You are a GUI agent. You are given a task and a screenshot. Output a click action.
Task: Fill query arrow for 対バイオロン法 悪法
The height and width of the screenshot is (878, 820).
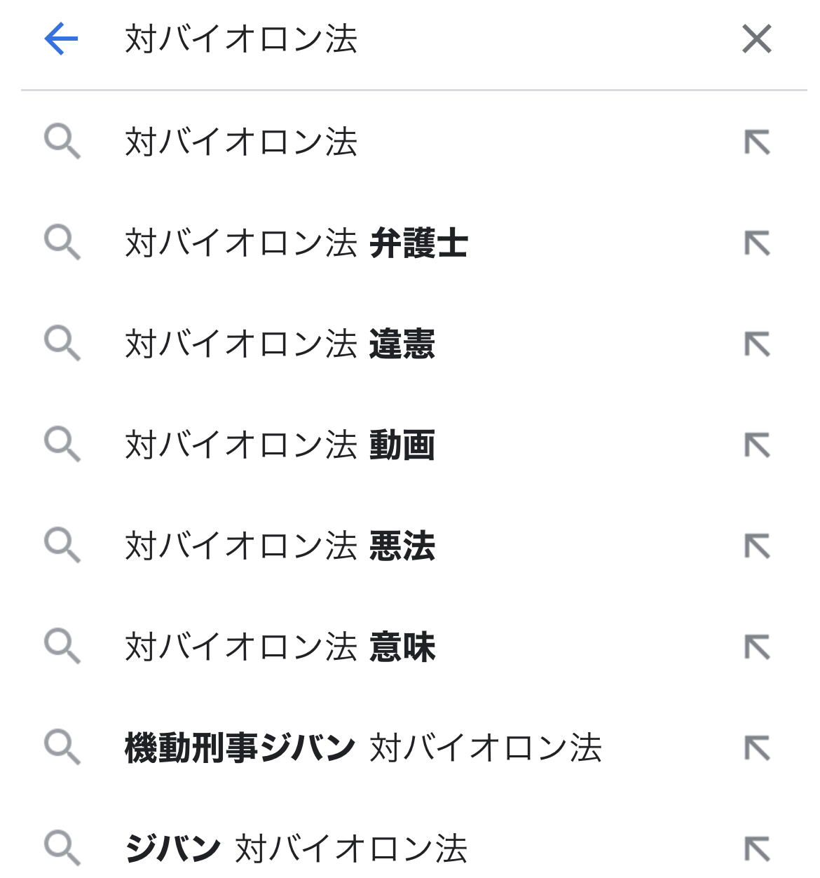pos(757,546)
